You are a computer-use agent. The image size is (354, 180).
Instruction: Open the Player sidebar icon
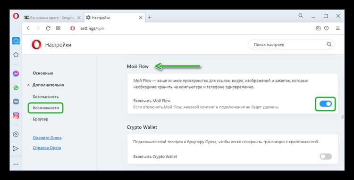(x=16, y=134)
